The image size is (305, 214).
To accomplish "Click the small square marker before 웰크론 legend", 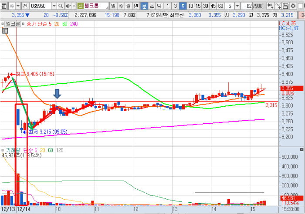I will (x=2, y=24).
